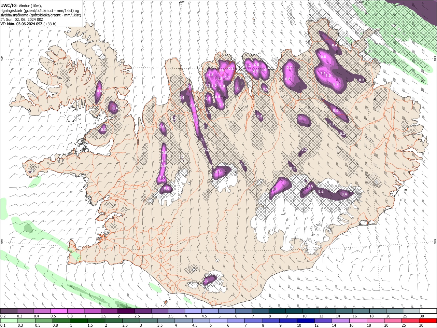
Task: Click the '30' label on the rain scale
Action: point(422,325)
